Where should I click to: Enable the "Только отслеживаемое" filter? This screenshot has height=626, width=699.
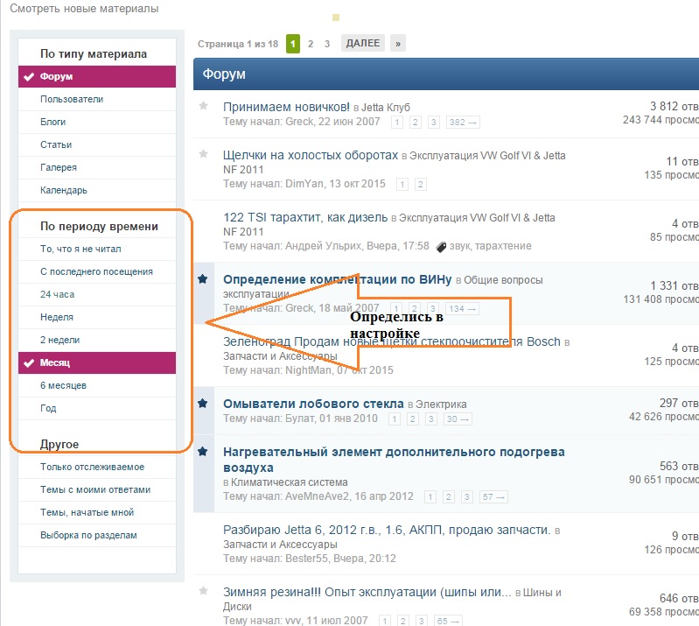click(92, 467)
